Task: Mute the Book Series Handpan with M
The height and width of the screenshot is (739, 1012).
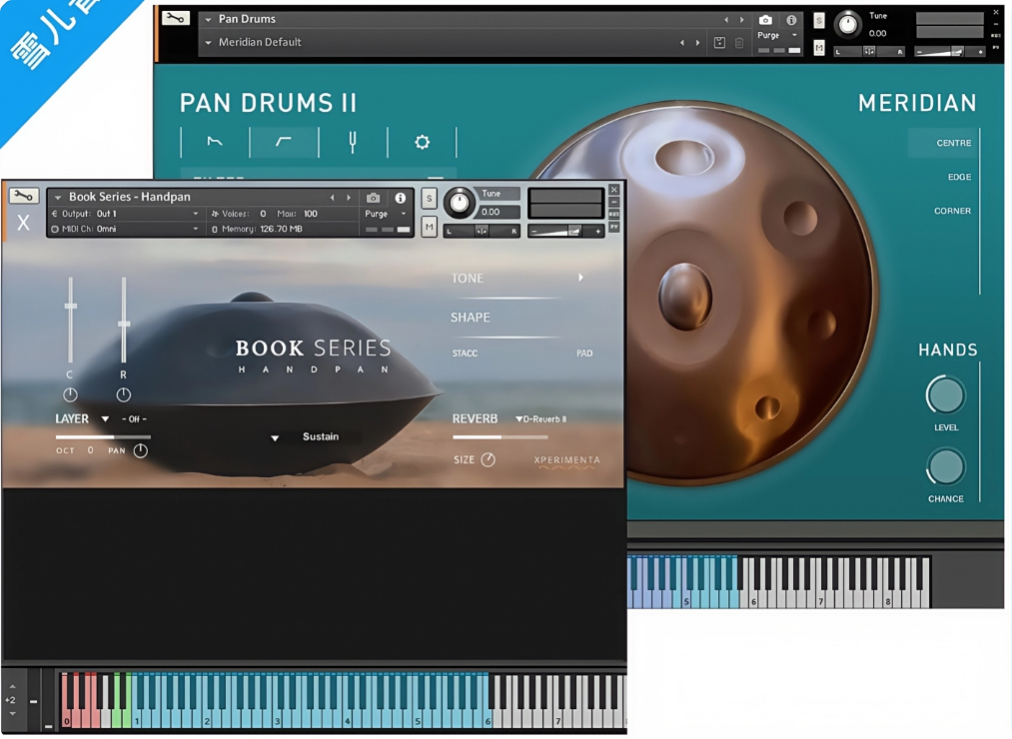Action: (430, 227)
